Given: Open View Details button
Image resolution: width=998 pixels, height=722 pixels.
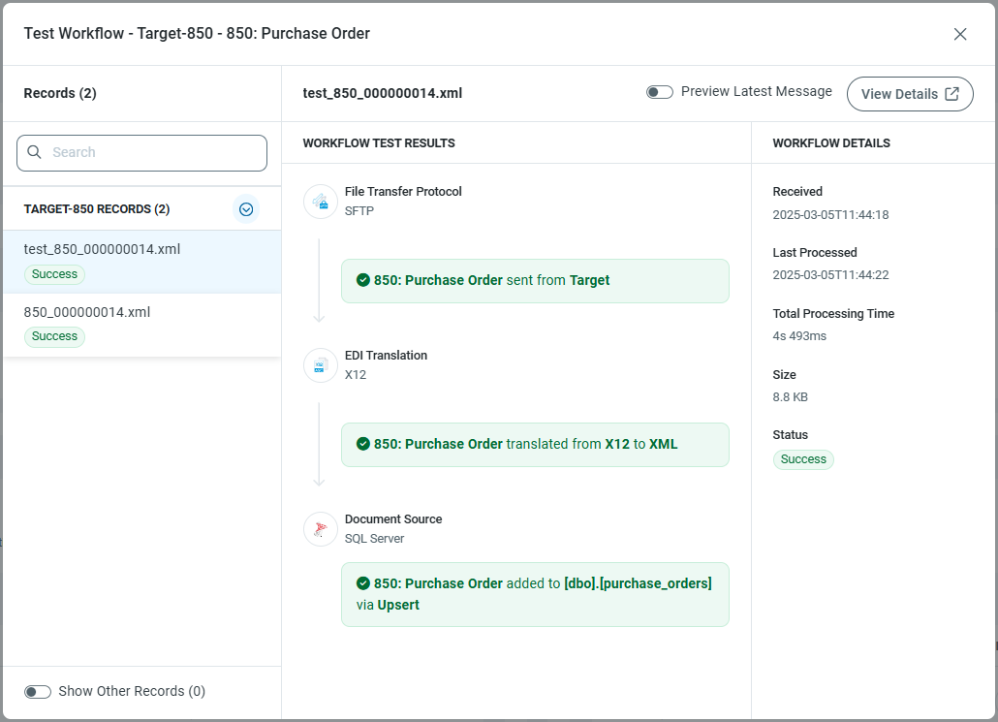Looking at the screenshot, I should 910,94.
